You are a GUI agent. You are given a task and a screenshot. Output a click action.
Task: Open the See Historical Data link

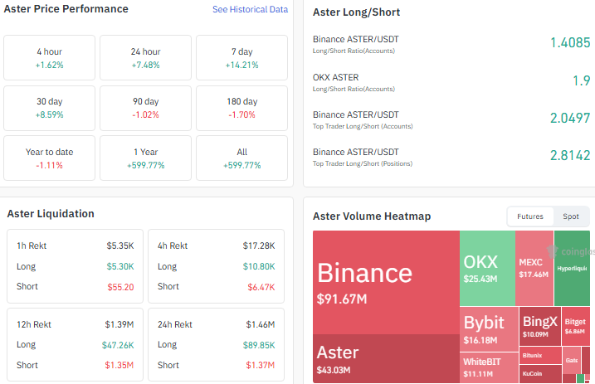pyautogui.click(x=250, y=9)
